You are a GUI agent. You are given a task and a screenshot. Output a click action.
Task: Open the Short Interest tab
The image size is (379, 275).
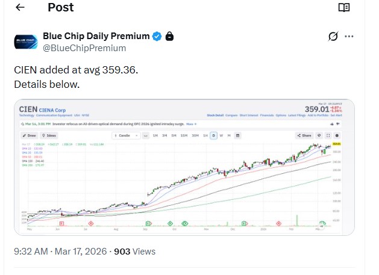coord(249,116)
